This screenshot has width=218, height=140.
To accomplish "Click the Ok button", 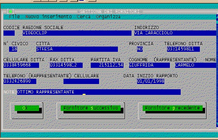I will click(27, 108).
